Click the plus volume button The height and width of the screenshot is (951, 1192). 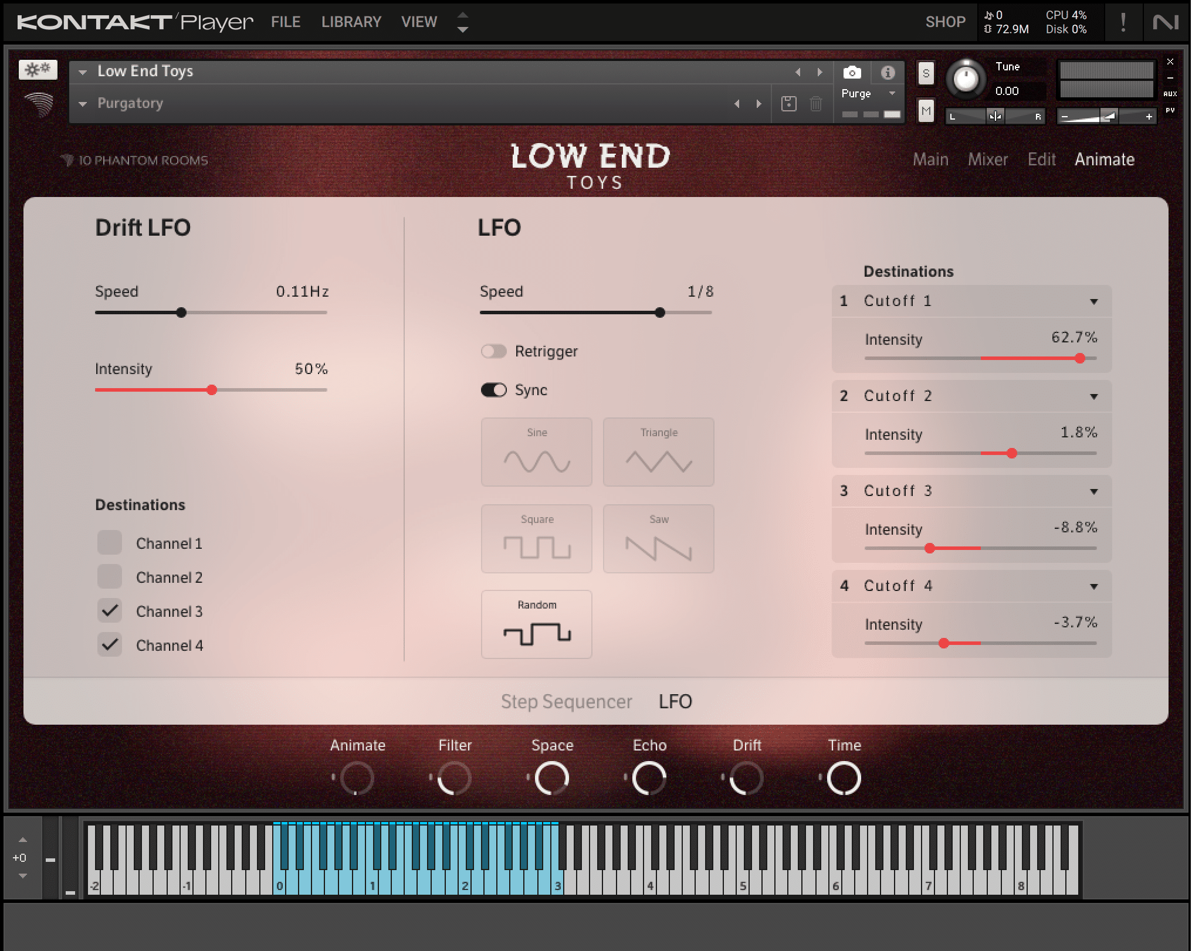(x=1148, y=117)
